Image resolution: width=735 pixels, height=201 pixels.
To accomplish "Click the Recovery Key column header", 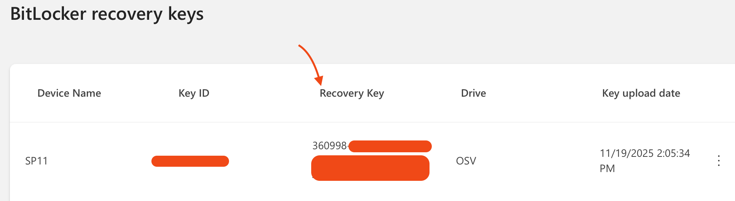I will 352,93.
